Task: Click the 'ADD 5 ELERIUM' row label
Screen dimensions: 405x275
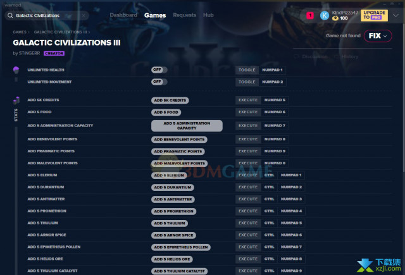Action: [42, 175]
